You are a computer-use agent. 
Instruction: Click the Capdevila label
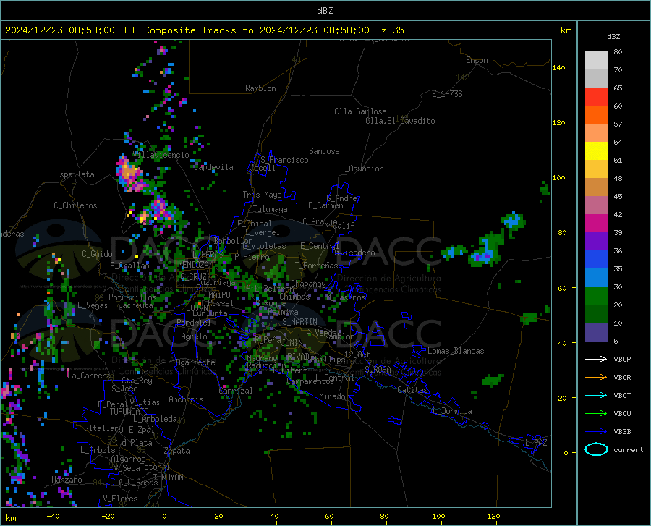(213, 167)
